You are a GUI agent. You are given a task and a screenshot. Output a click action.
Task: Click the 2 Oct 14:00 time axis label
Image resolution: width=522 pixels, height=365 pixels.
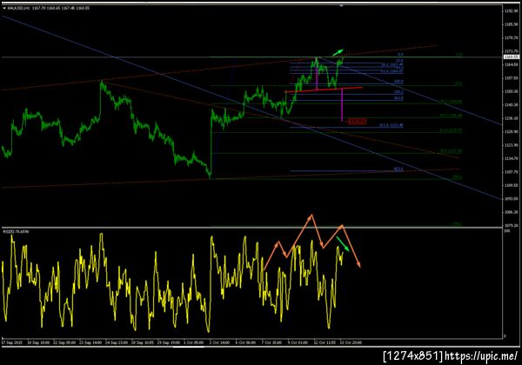219,342
